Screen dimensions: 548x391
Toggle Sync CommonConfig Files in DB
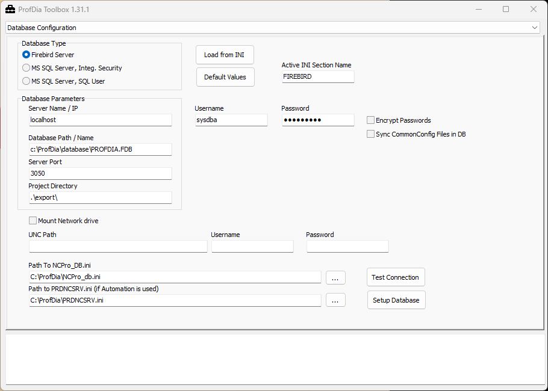371,134
